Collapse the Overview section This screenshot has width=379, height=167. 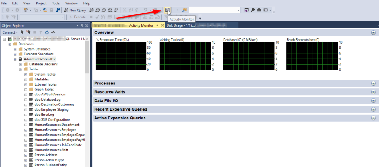tap(373, 33)
